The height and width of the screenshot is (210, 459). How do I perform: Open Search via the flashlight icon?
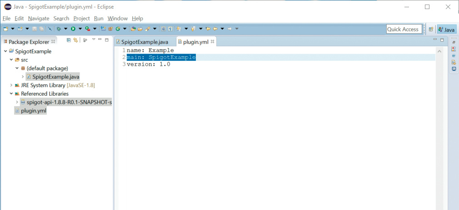tap(148, 29)
